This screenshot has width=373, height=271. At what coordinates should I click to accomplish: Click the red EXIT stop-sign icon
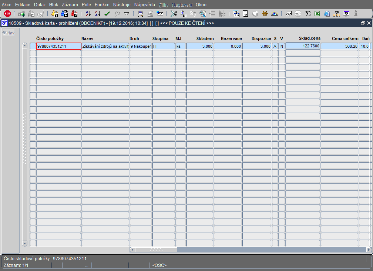click(x=7, y=14)
